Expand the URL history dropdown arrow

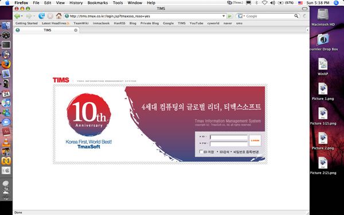coord(224,16)
